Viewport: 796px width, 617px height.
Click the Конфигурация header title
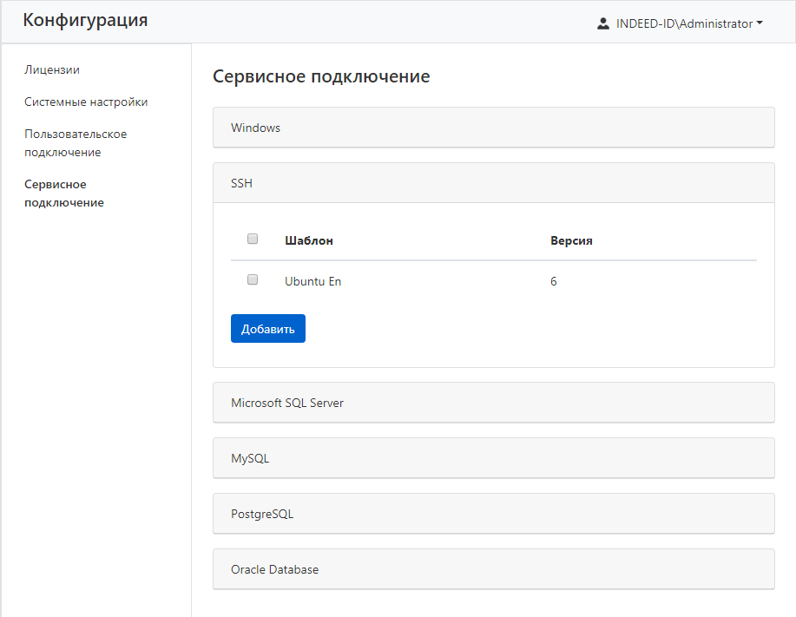click(85, 21)
